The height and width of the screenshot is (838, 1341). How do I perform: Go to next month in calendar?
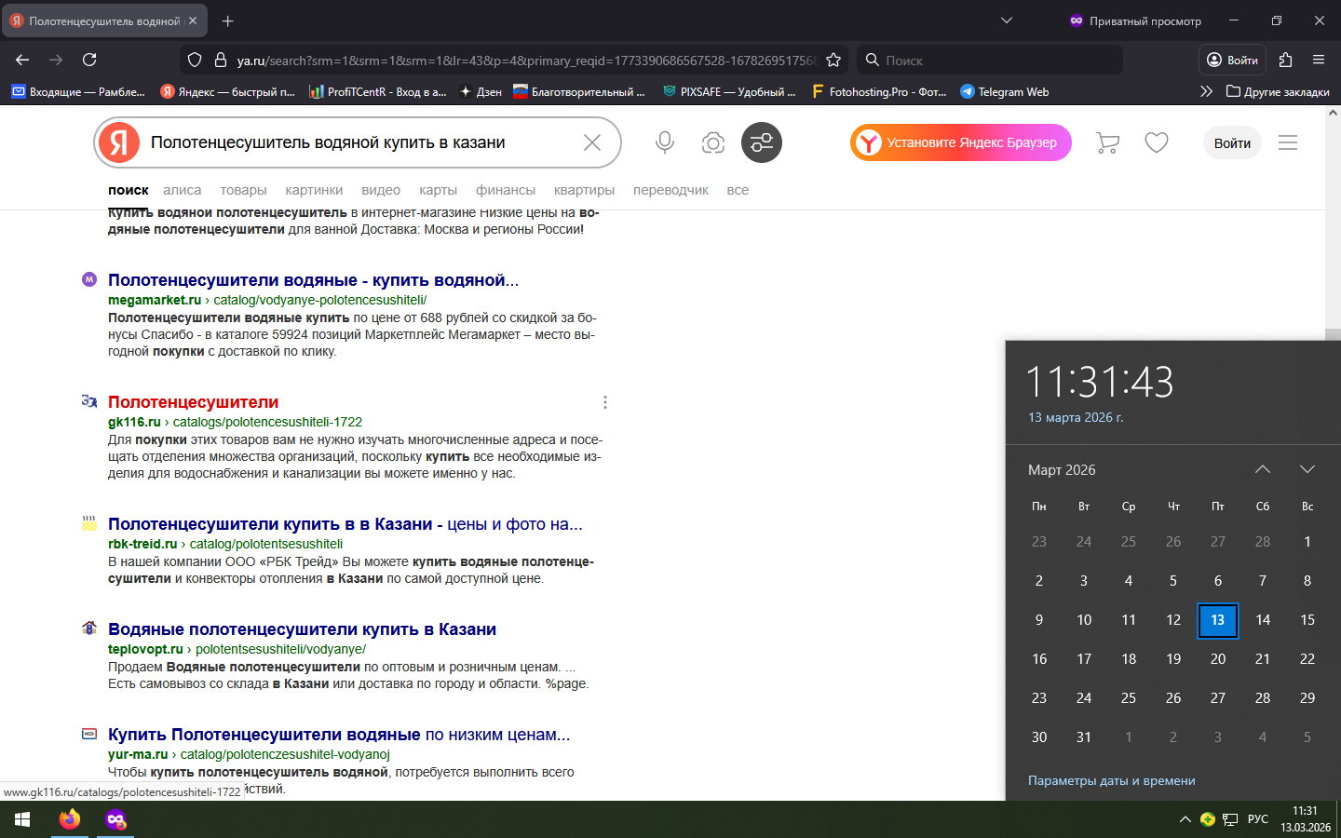(1307, 469)
